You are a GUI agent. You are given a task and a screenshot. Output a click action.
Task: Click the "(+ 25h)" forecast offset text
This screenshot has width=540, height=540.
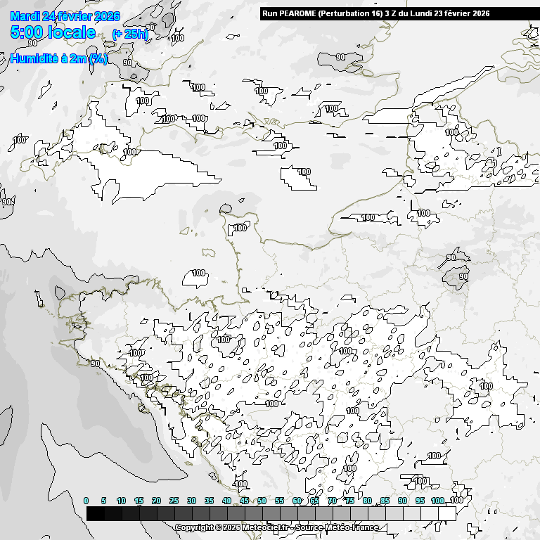tap(130, 34)
